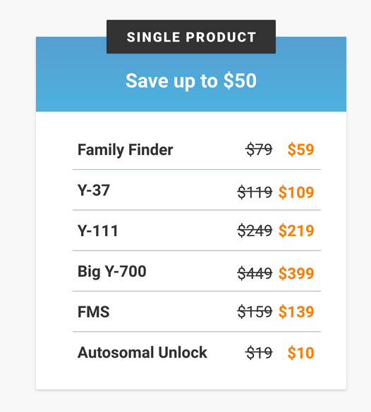Click the Autosomal Unlock $10 sale price

click(x=300, y=353)
